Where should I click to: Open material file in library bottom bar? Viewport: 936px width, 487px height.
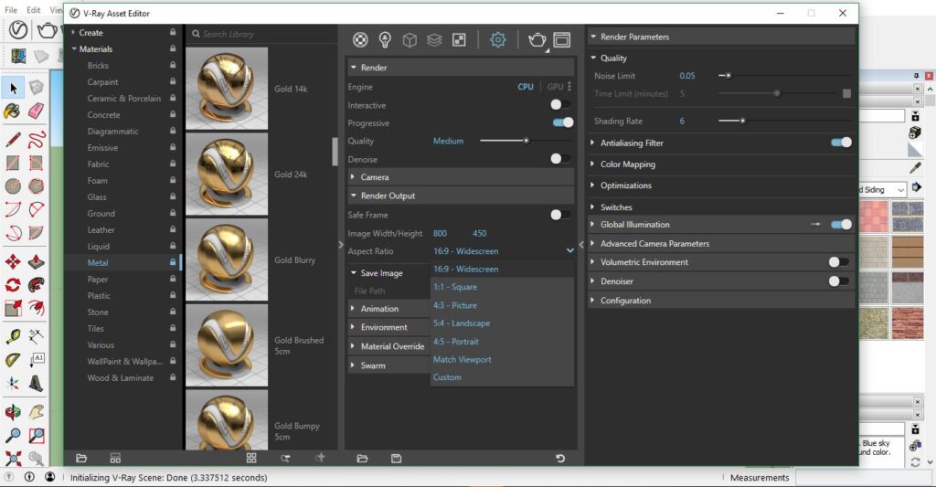pyautogui.click(x=81, y=459)
